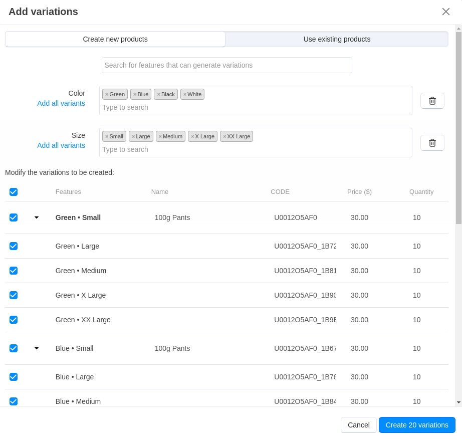The image size is (462, 440).
Task: Select the Create new products tab
Action: coord(115,39)
